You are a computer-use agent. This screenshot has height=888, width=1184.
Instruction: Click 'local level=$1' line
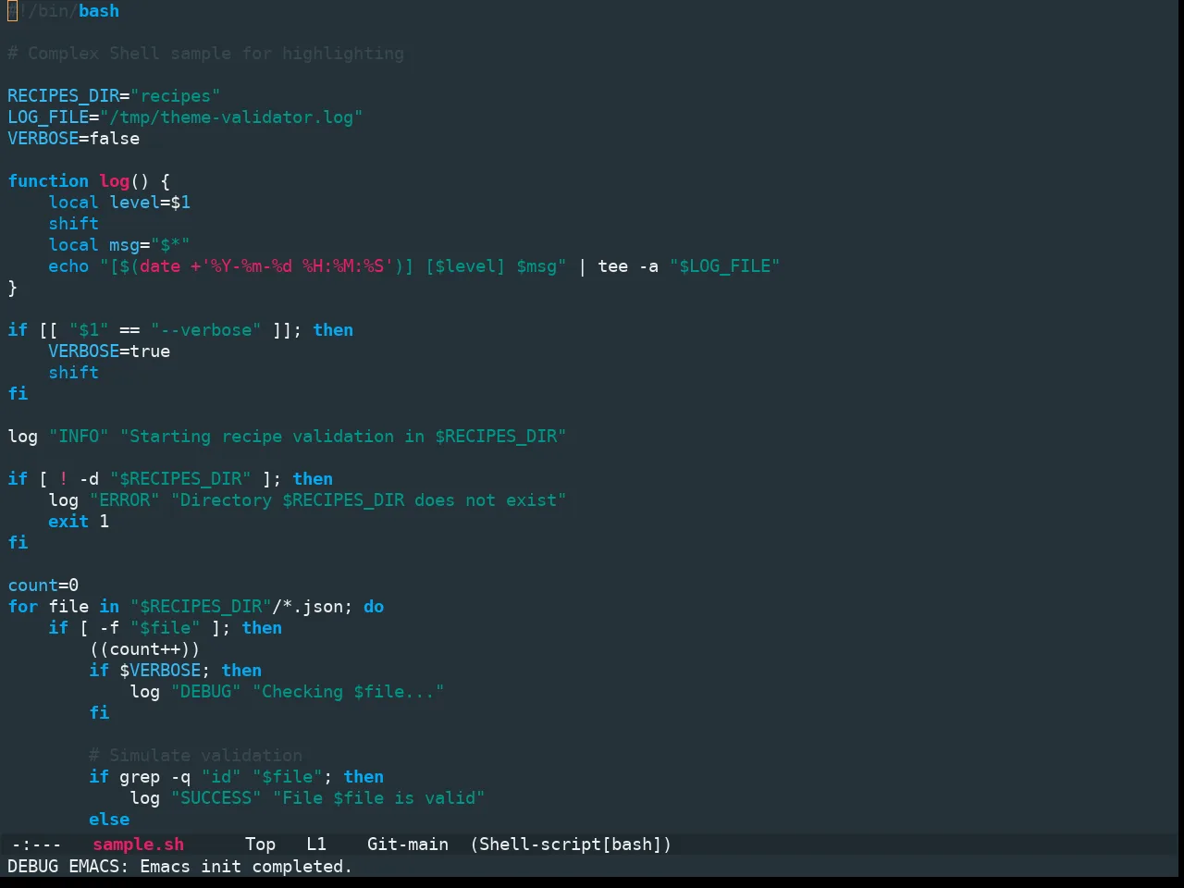pos(119,203)
